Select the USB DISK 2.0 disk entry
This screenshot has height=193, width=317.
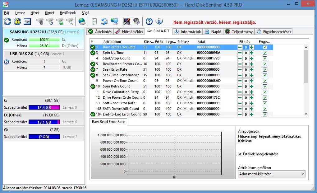pos(44,61)
